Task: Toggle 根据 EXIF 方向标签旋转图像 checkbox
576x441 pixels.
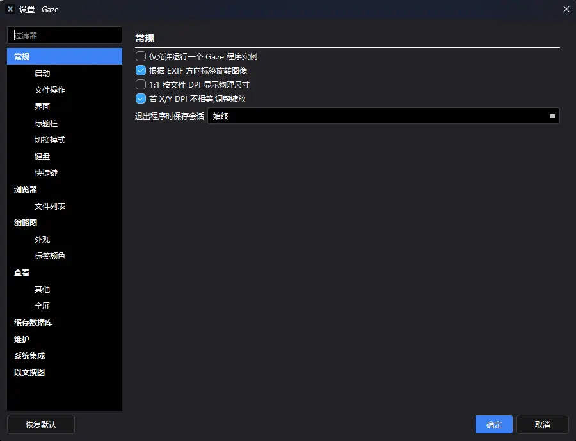Action: (141, 70)
